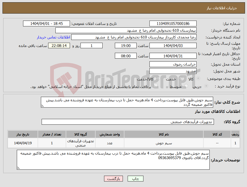This screenshot has width=247, height=187.
Task: Select the جزیی purchase type radio
Action: point(206,86)
